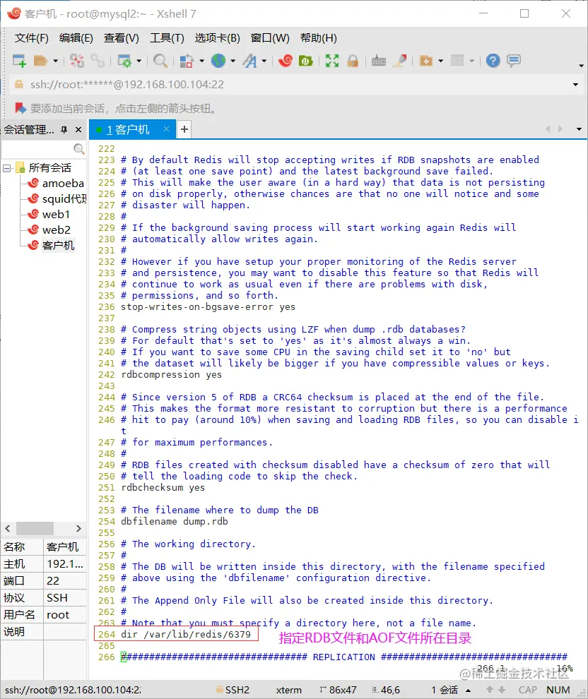The image size is (588, 699).
Task: Open the New Session toolbar icon
Action: [x=19, y=61]
